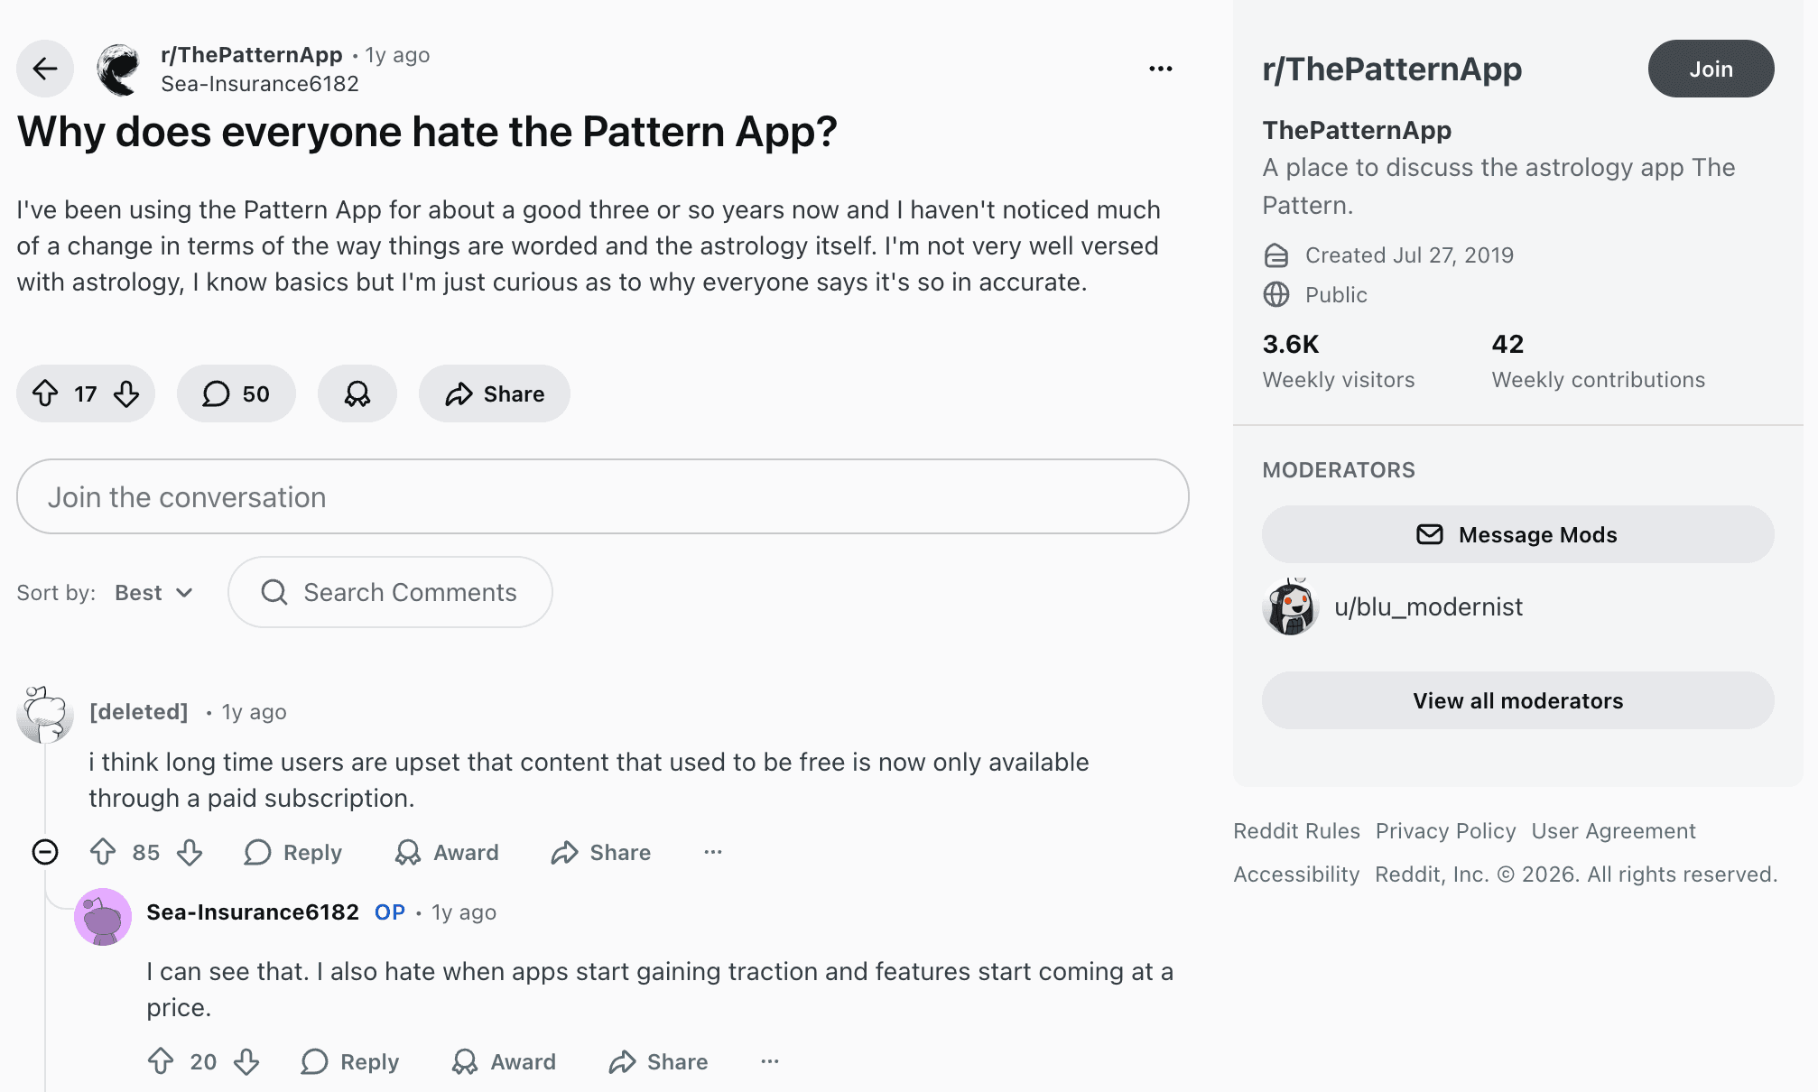Open the deleted comment's overflow menu

tap(713, 852)
